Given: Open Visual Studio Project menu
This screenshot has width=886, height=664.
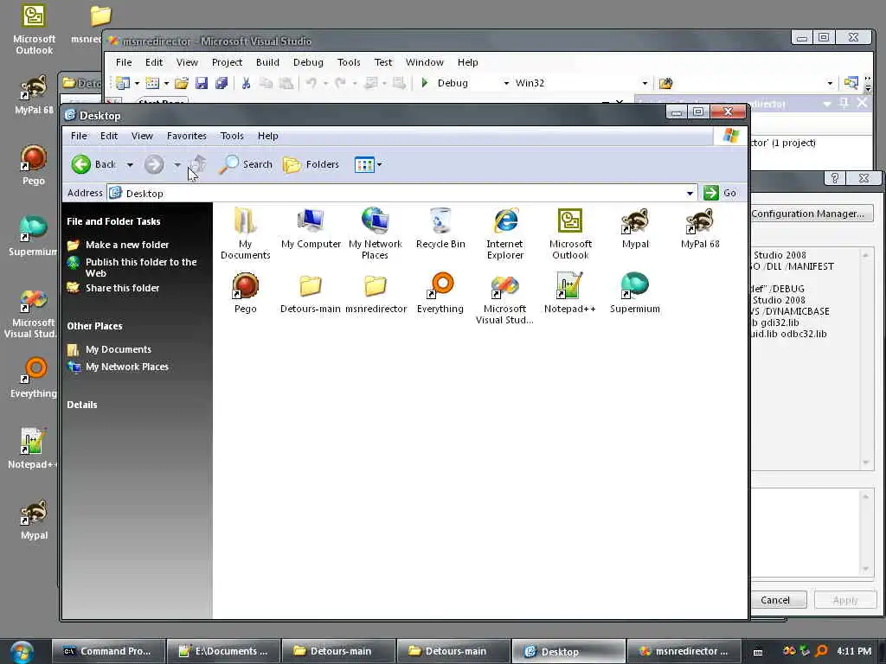Looking at the screenshot, I should pyautogui.click(x=227, y=62).
